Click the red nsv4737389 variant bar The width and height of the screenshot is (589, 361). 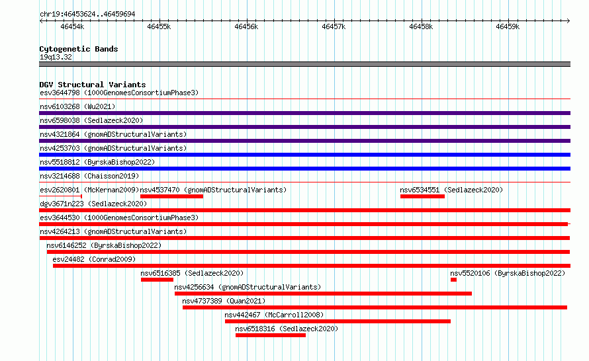point(375,307)
